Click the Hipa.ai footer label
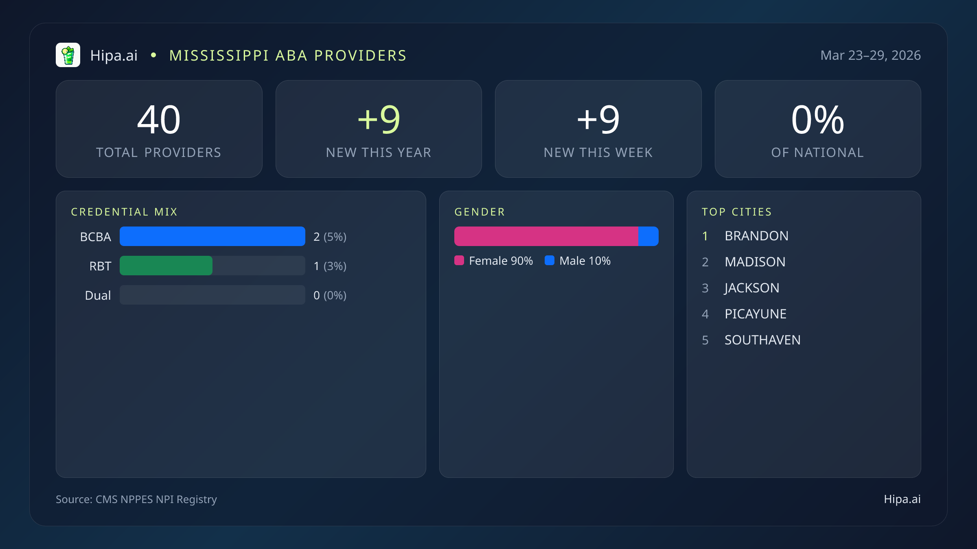Viewport: 977px width, 549px height. point(901,499)
